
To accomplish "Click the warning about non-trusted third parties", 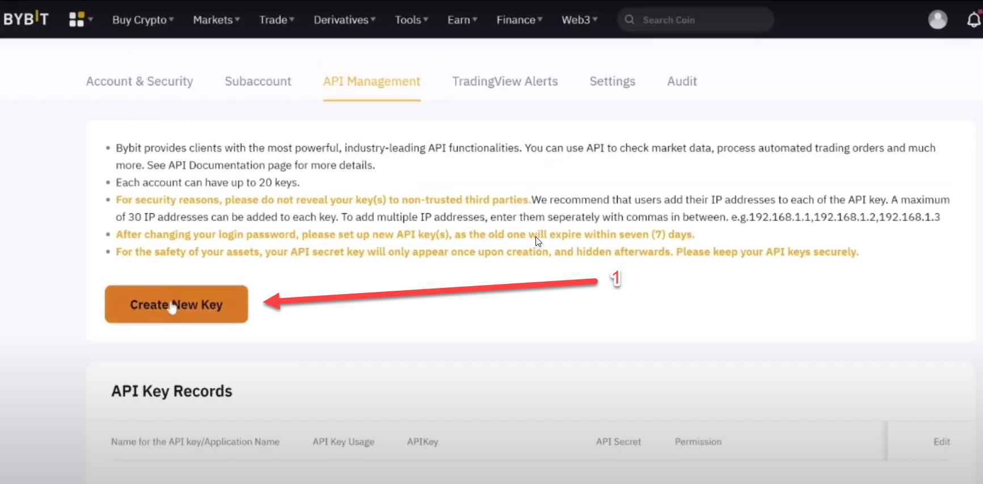I will click(323, 199).
